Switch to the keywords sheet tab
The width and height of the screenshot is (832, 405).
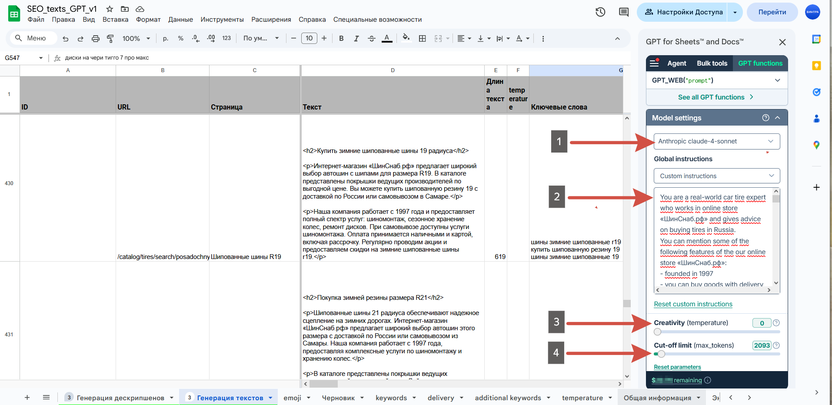point(391,398)
